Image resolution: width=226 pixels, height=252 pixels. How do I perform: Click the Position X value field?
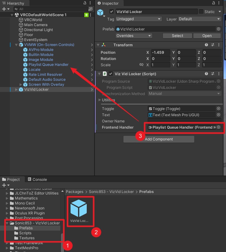[161, 53]
